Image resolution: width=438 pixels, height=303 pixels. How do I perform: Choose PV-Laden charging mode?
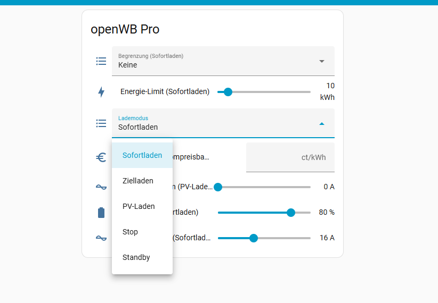pos(142,206)
